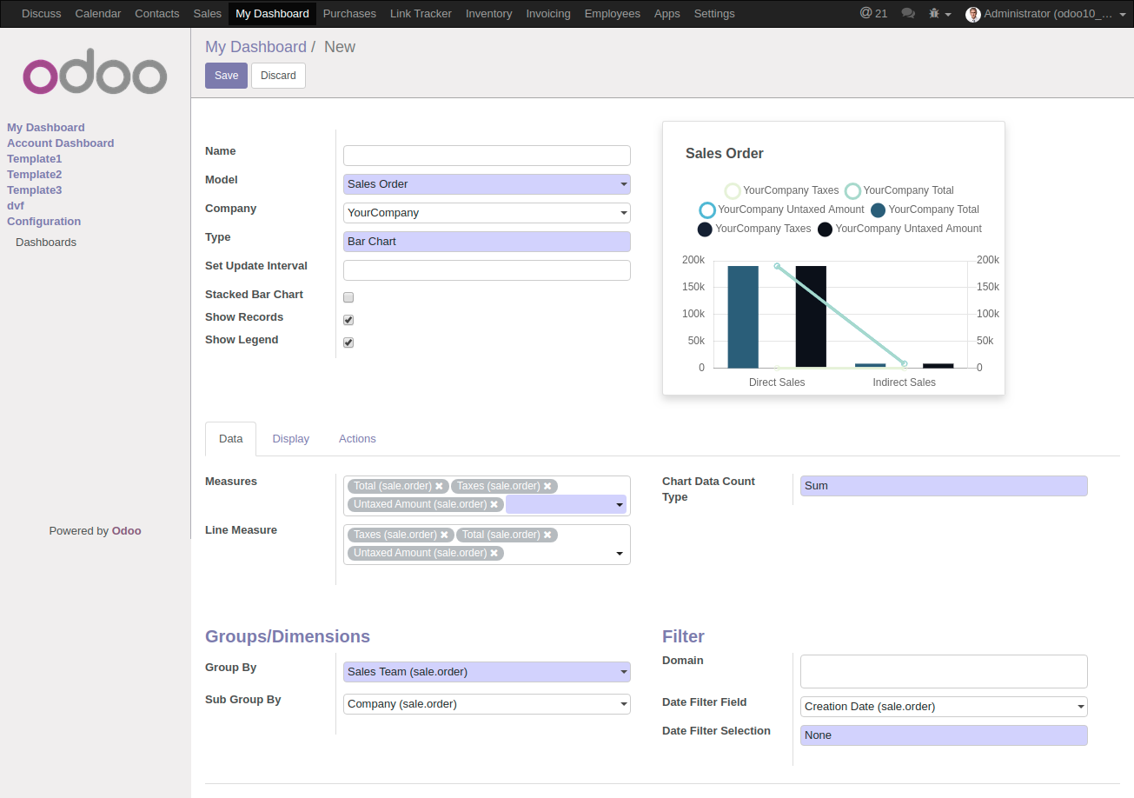The height and width of the screenshot is (798, 1134).
Task: Open Dashboards under Configuration
Action: (46, 243)
